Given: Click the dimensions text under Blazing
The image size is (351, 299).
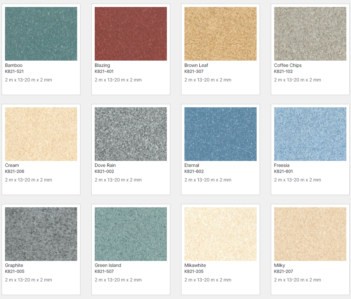Looking at the screenshot, I should point(118,80).
